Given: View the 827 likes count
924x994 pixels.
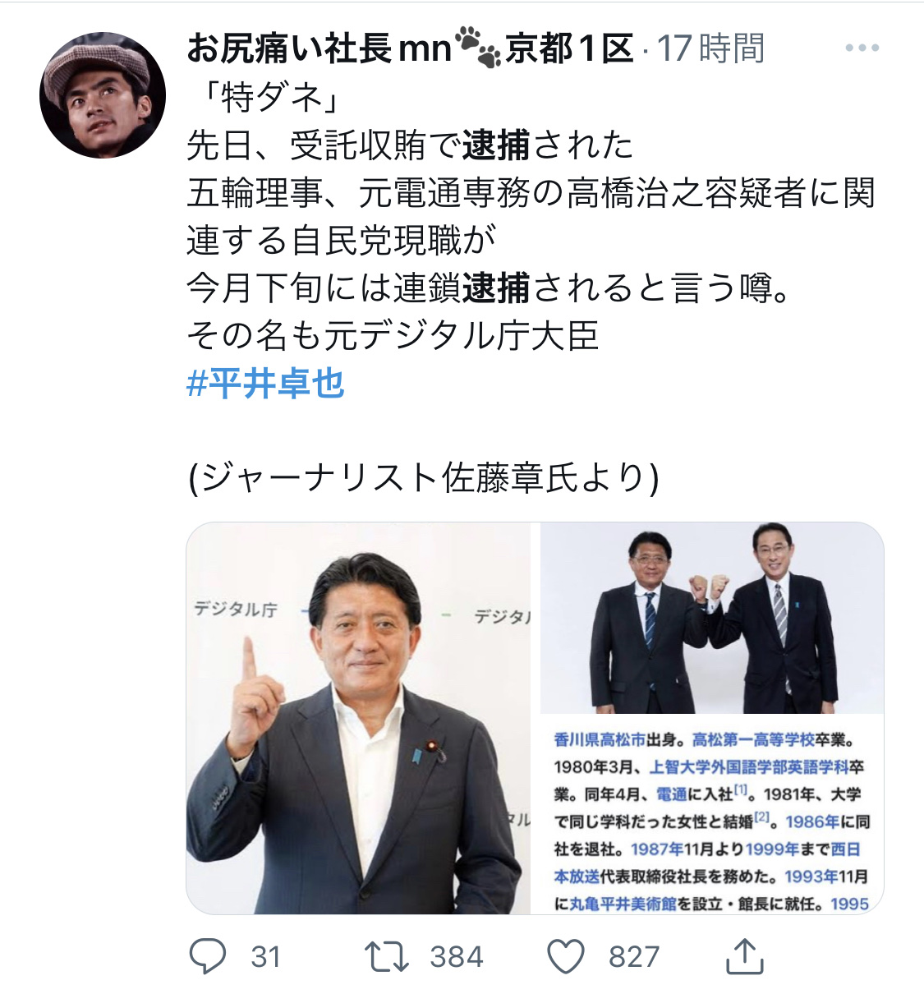Looking at the screenshot, I should click(x=634, y=957).
